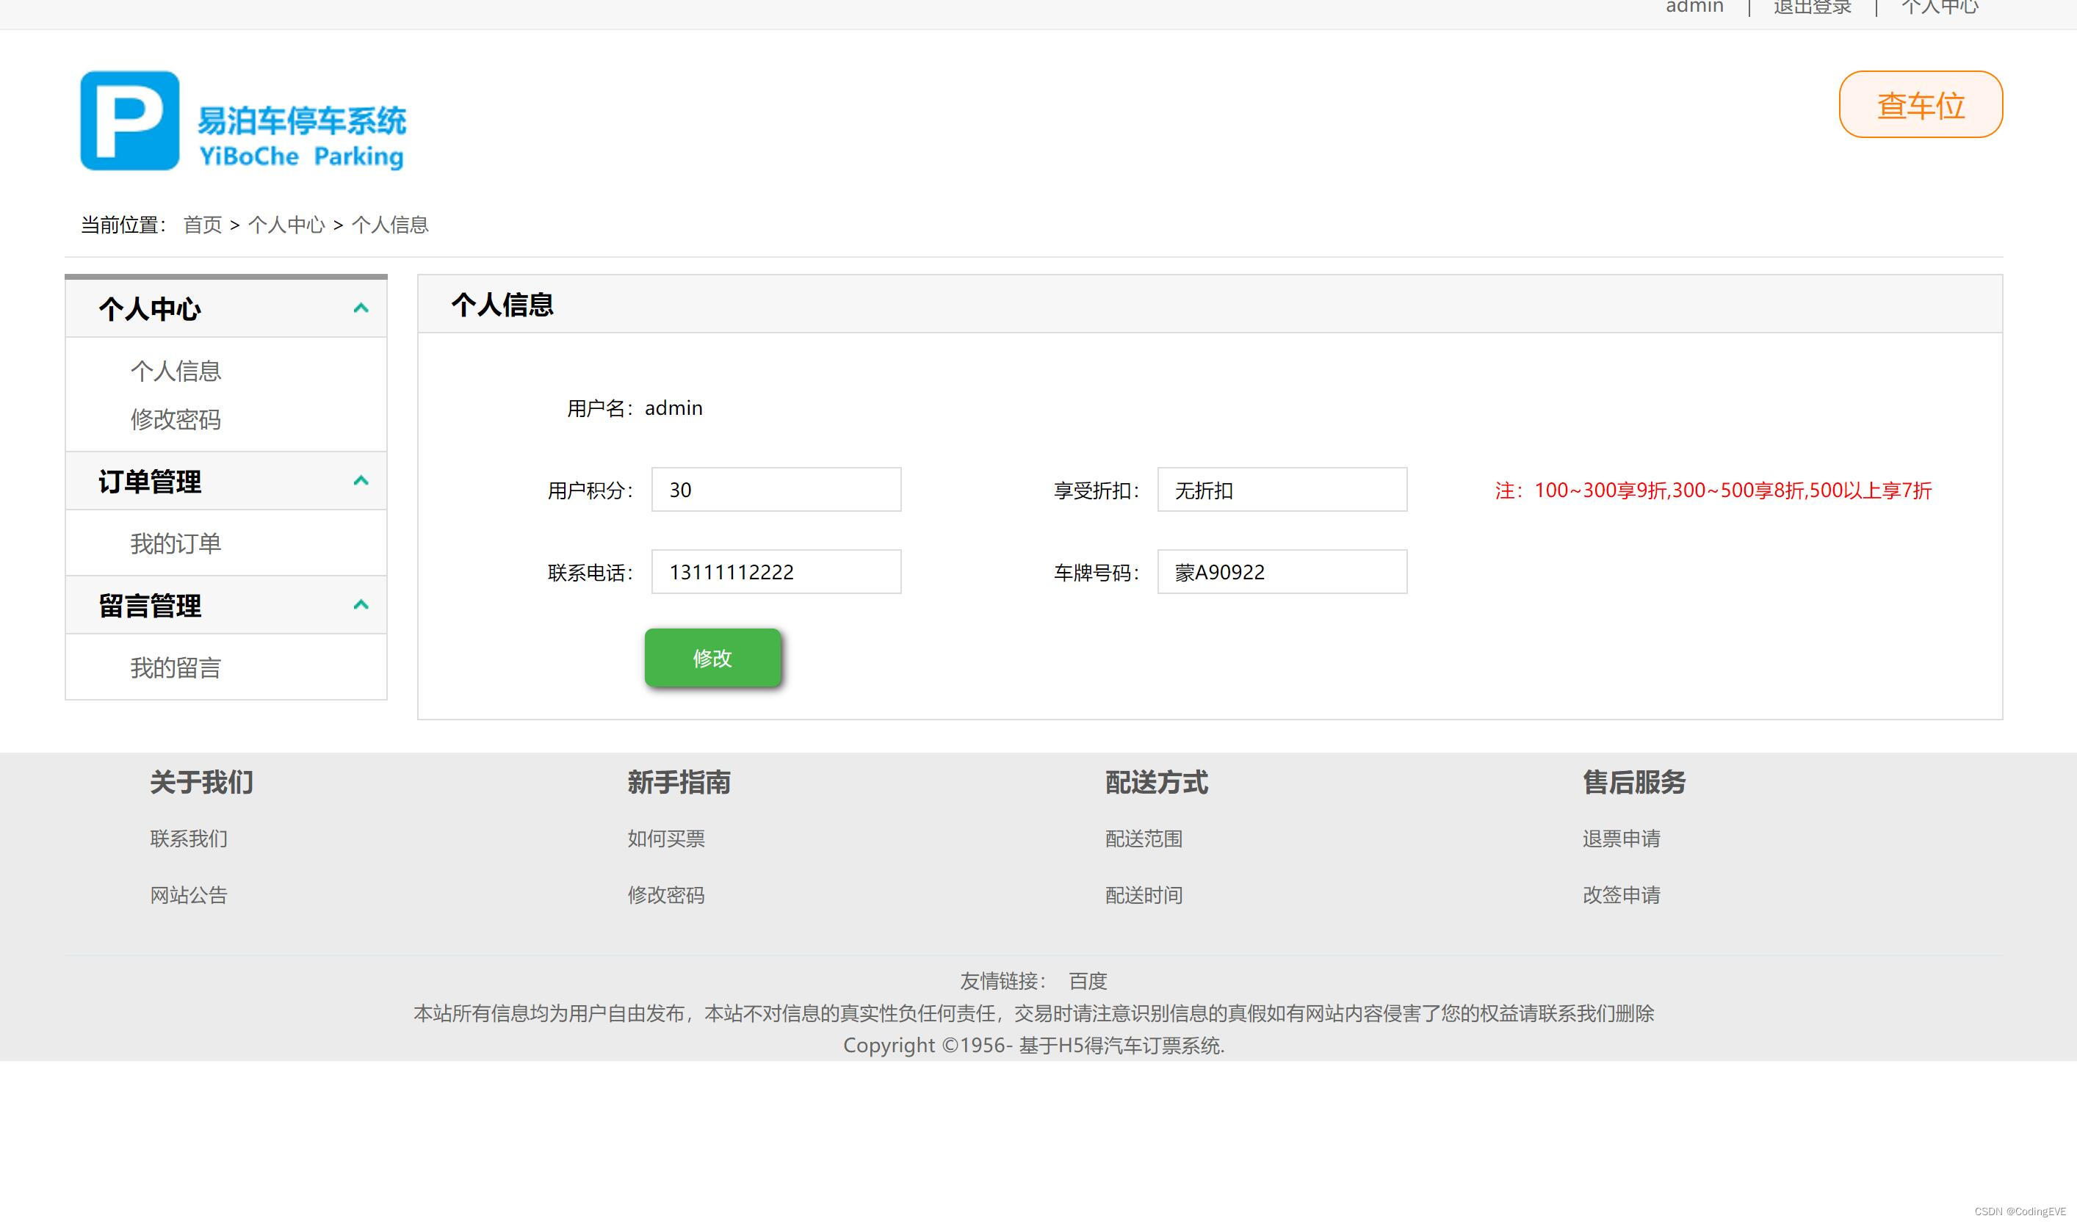The height and width of the screenshot is (1224, 2077).
Task: Open 个人信息 in the sidebar
Action: click(x=175, y=371)
